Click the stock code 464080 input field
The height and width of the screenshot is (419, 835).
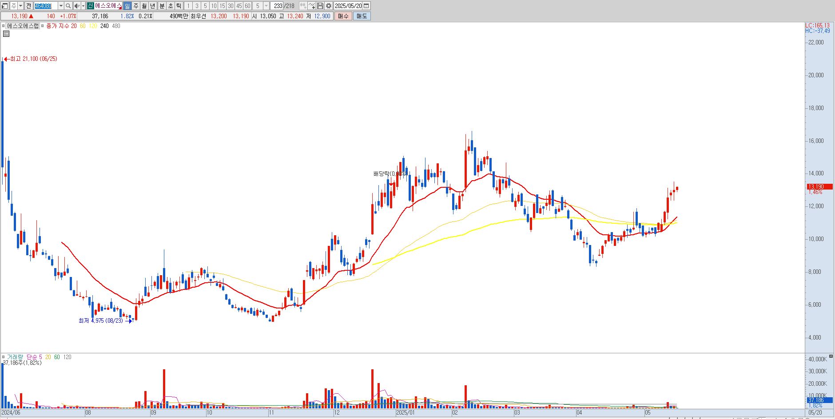click(46, 6)
